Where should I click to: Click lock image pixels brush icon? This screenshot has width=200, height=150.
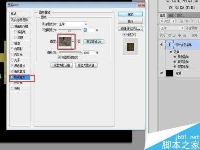174,36
